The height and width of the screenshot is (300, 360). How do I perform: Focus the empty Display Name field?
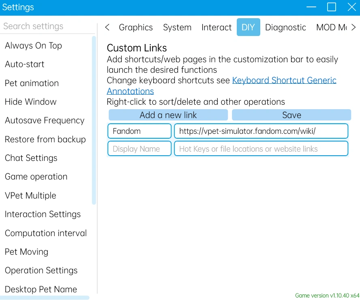139,149
